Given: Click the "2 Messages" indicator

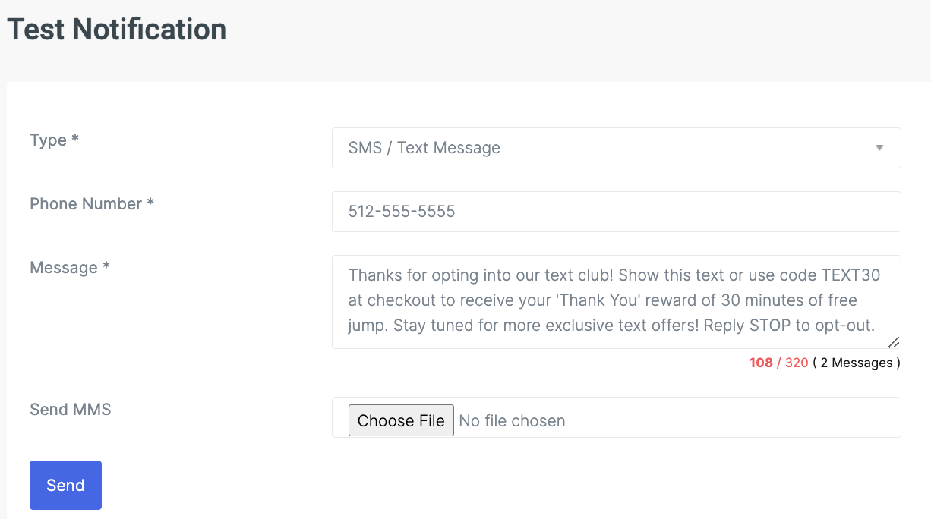Looking at the screenshot, I should coord(856,363).
